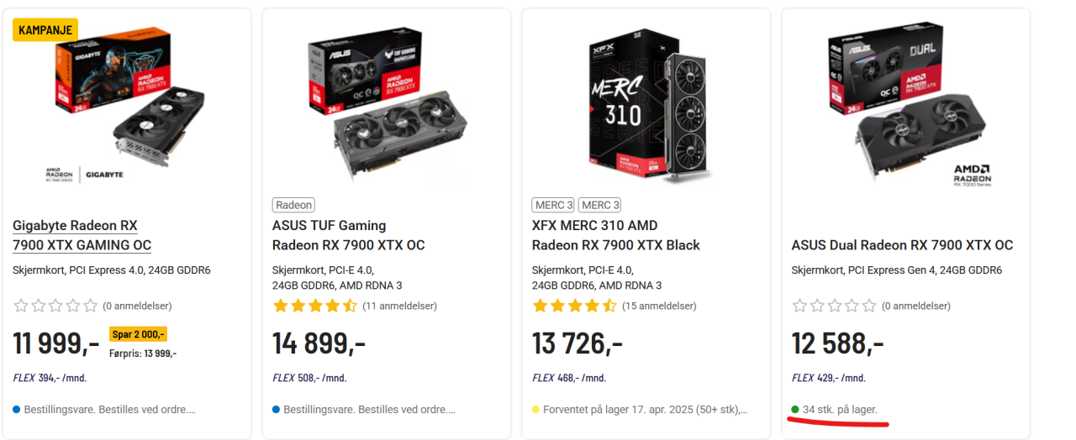This screenshot has height=440, width=1076.
Task: Open the XFX MERC 310 Radeon RX 7900 XTX Black title
Action: (615, 235)
